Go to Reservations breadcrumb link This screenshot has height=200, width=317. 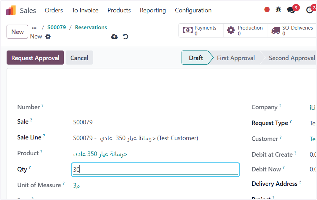click(91, 28)
